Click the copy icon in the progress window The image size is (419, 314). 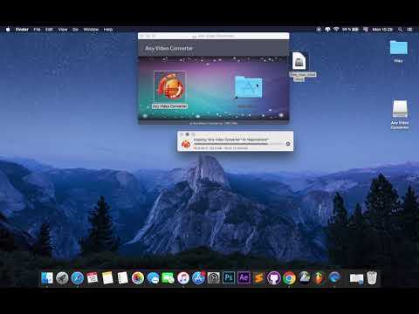pyautogui.click(x=186, y=144)
